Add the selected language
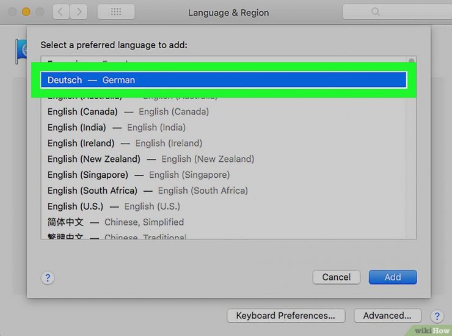Viewport: 452px width, 336px height. pyautogui.click(x=393, y=277)
